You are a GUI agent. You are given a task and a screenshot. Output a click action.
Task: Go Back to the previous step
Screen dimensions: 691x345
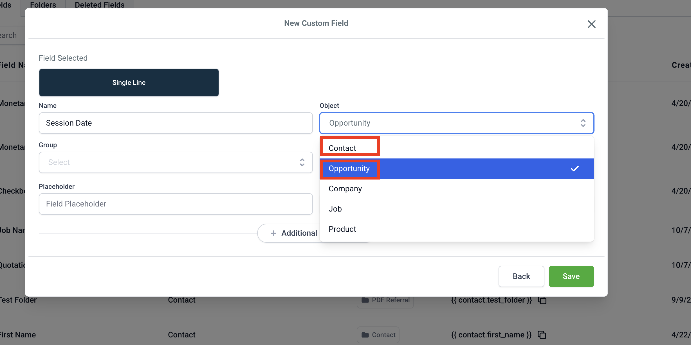coord(521,276)
